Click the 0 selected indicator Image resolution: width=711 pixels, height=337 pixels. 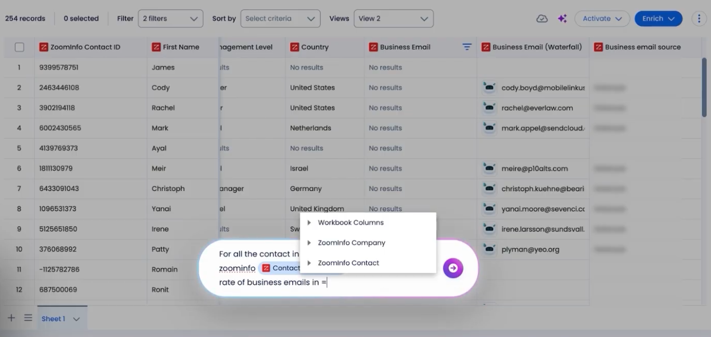(x=81, y=18)
